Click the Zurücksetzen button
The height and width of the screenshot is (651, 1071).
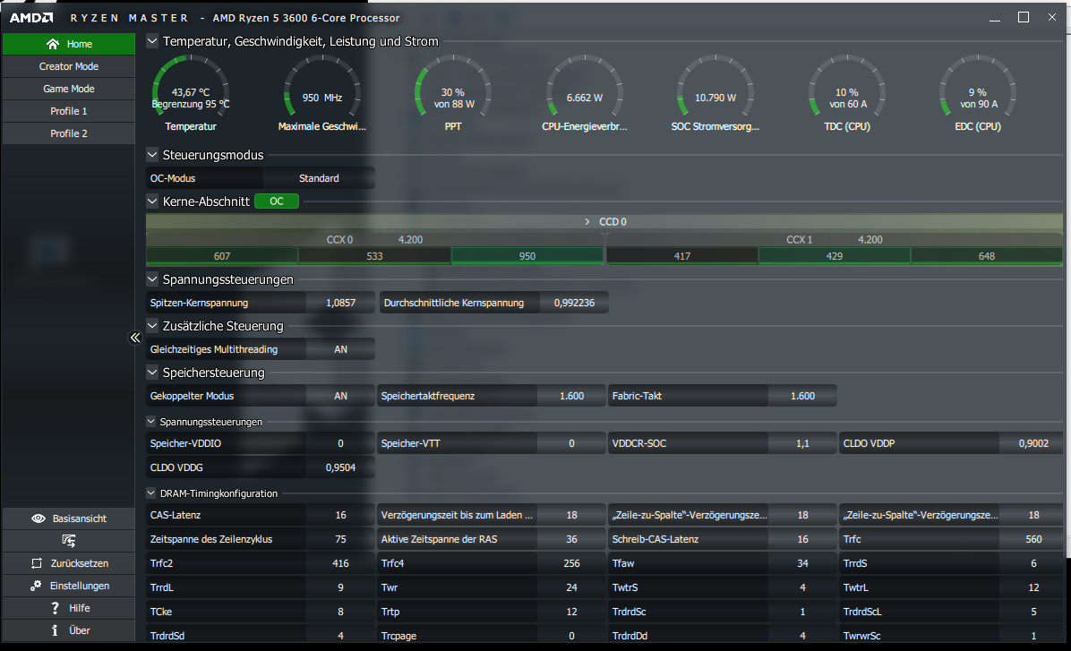click(x=68, y=563)
